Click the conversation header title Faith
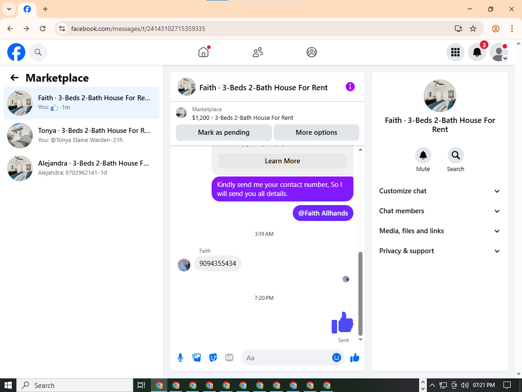This screenshot has width=522, height=392. tap(263, 88)
